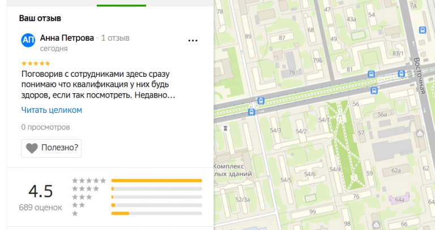435x230 pixels.
Task: Expand review via Читать целиком
Action: coord(52,110)
